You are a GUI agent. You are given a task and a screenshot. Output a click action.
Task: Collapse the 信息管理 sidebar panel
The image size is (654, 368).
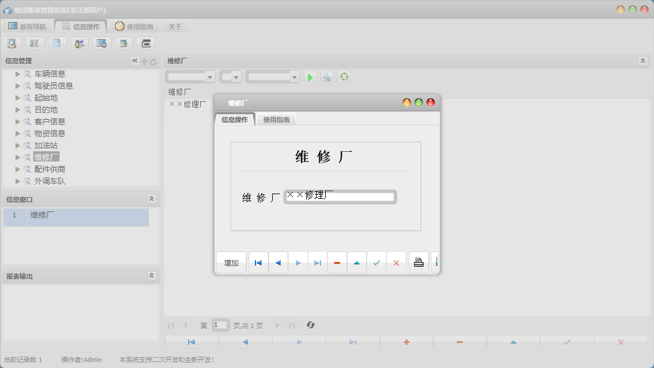tap(134, 60)
